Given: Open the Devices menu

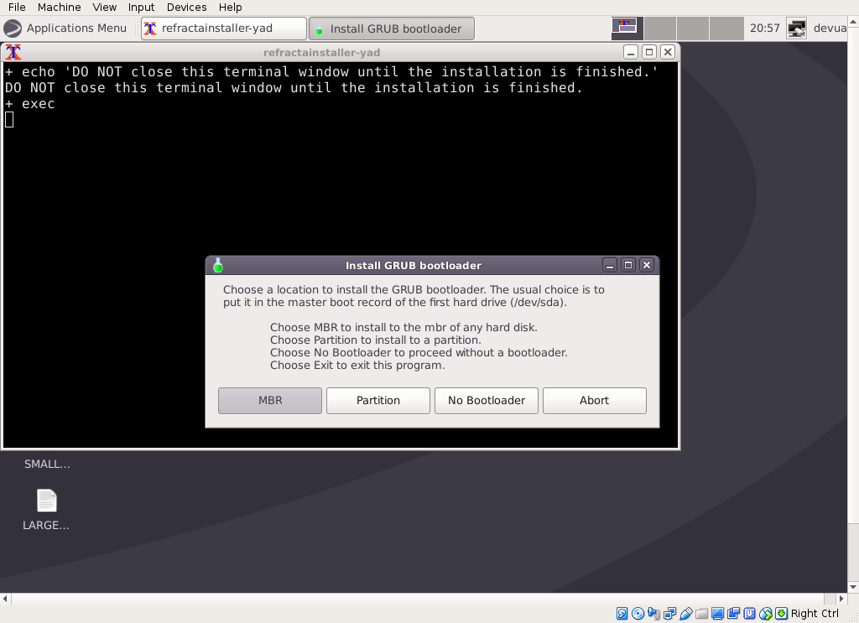Looking at the screenshot, I should pos(187,7).
